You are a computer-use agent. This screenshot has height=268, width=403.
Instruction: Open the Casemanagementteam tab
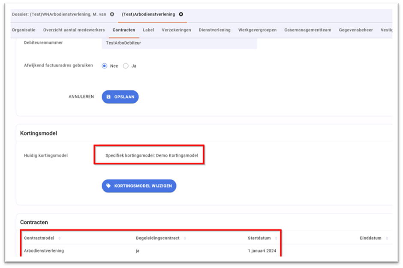coord(308,30)
